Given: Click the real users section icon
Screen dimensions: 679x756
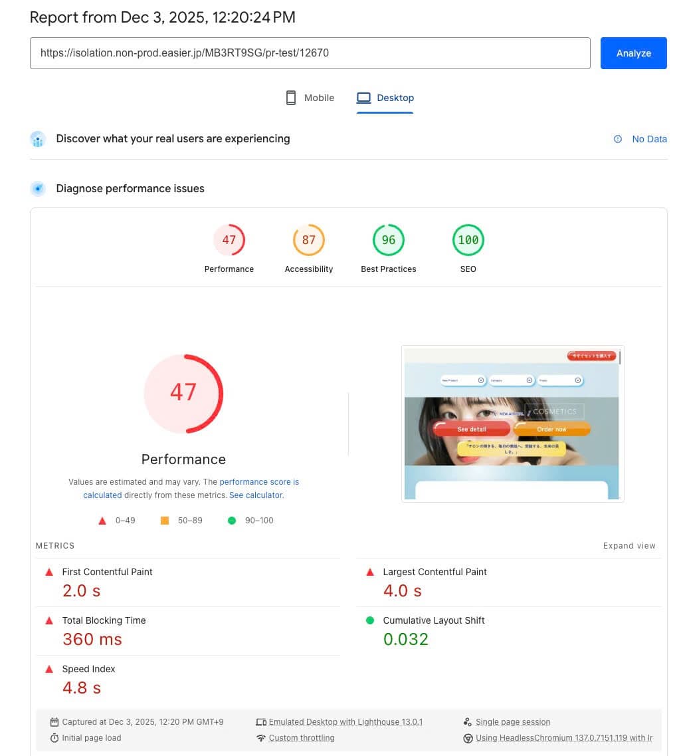Looking at the screenshot, I should pos(38,139).
